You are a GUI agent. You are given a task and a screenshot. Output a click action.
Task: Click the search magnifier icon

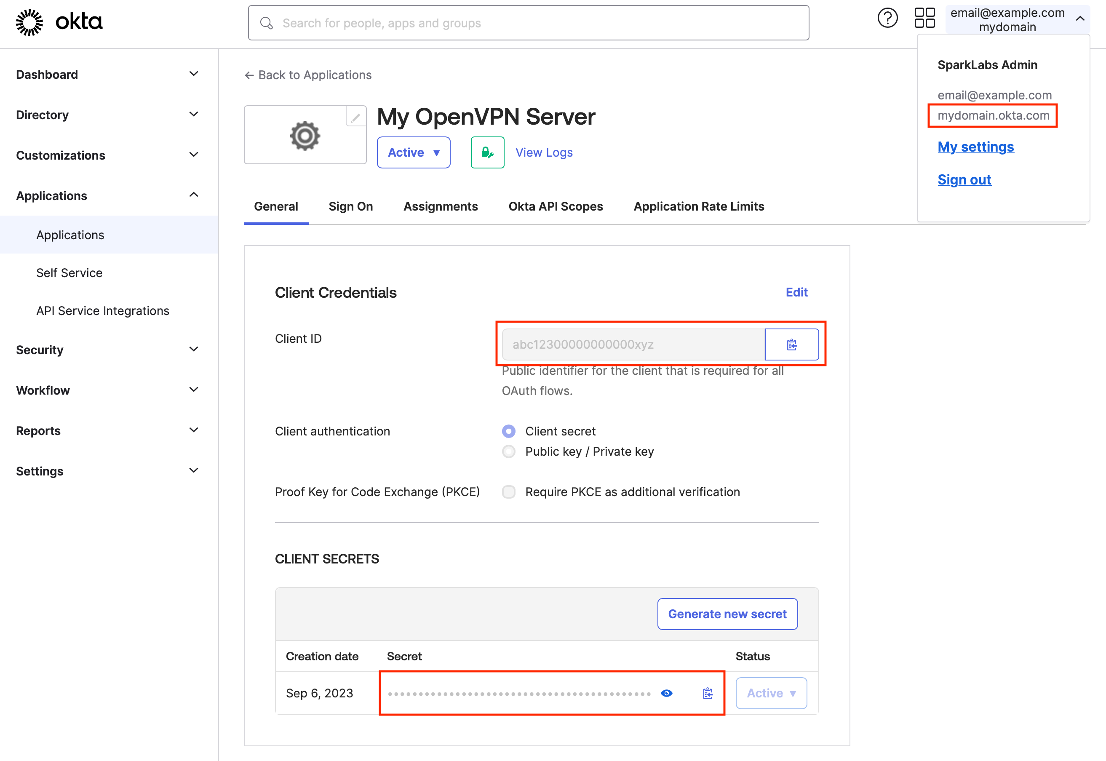click(267, 23)
